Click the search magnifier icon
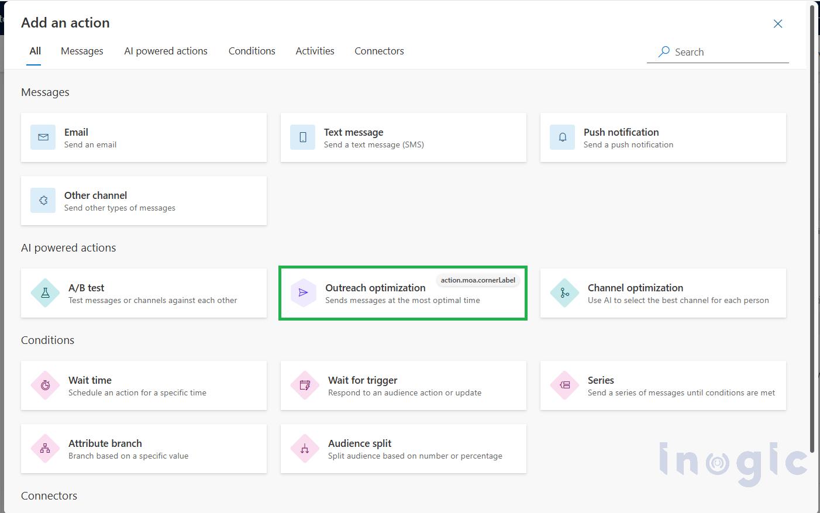820x513 pixels. click(x=664, y=52)
